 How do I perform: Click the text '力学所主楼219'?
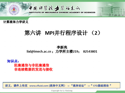[x=67, y=52]
